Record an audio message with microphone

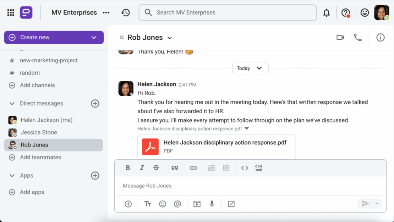coord(212,204)
